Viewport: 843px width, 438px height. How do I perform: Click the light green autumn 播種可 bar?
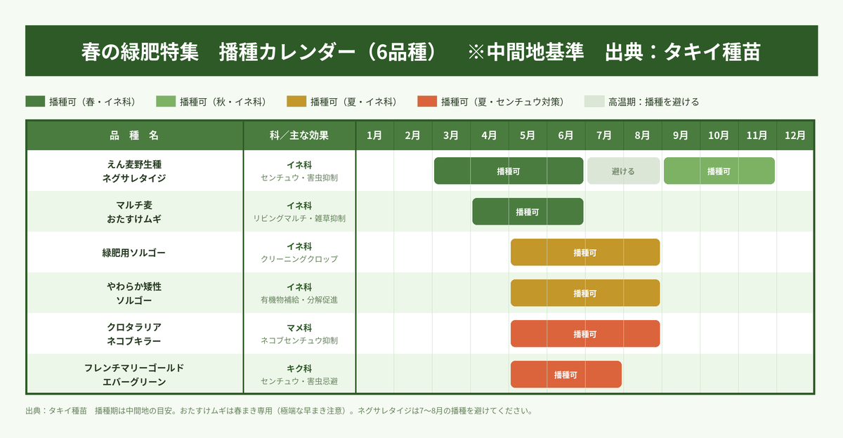tap(719, 171)
